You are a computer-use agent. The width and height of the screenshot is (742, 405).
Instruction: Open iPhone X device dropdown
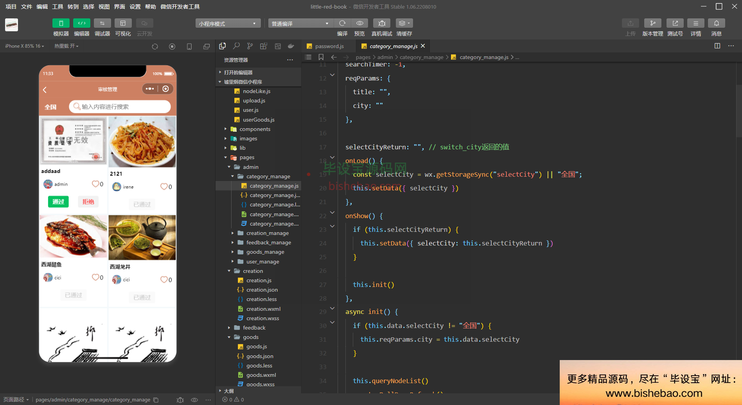[x=24, y=46]
